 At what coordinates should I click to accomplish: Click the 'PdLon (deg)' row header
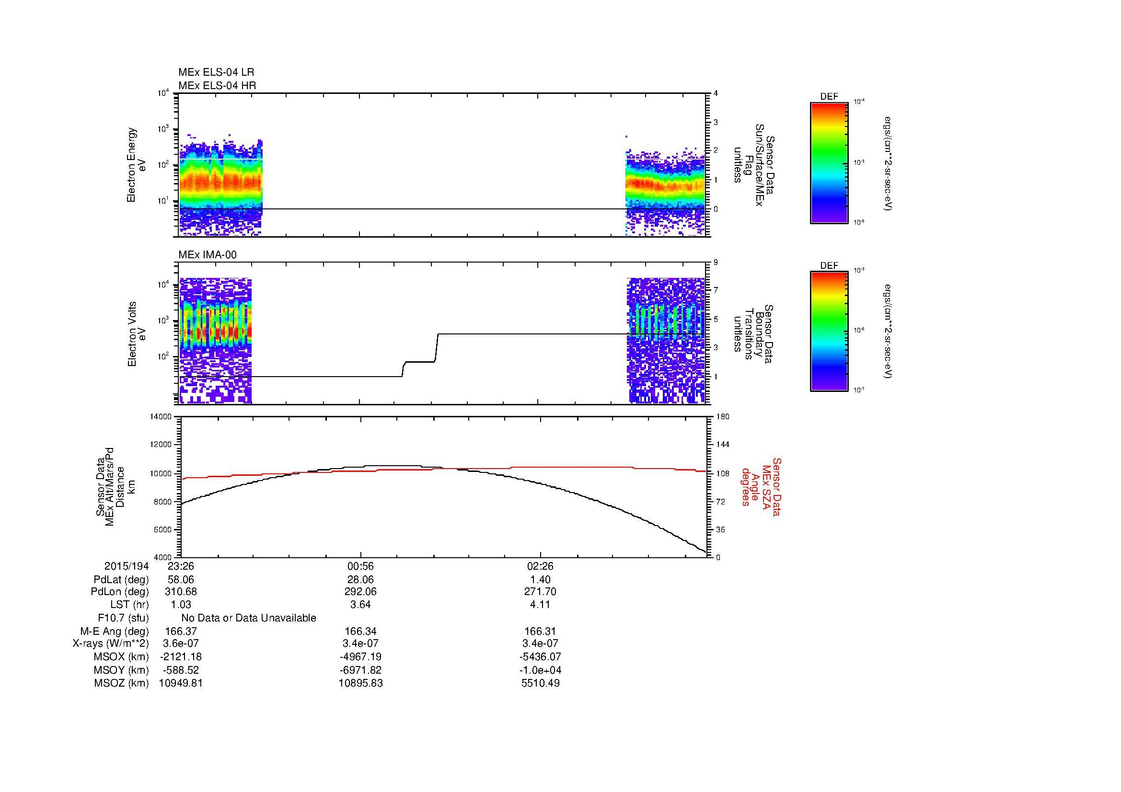point(120,592)
